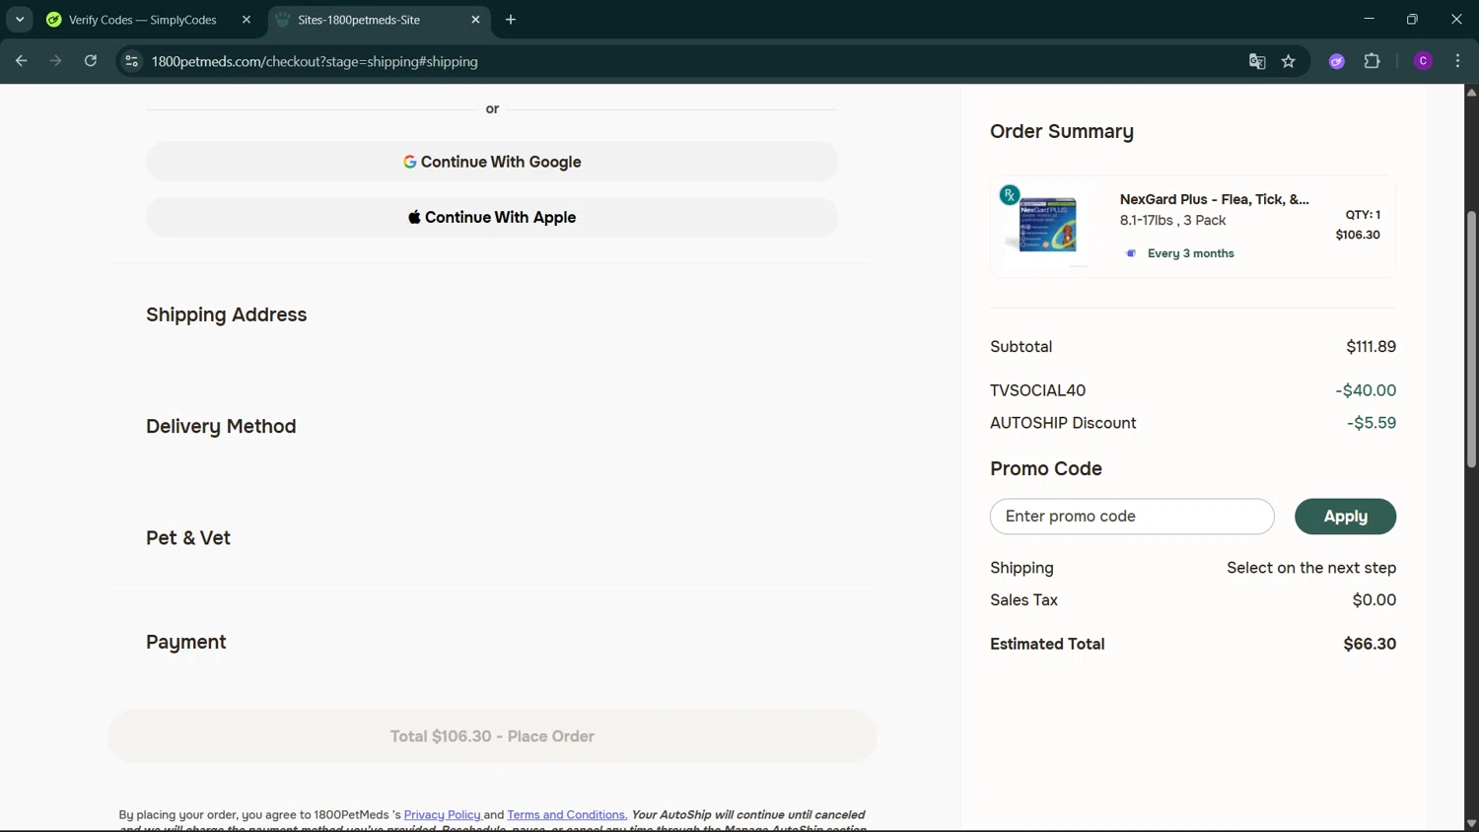Image resolution: width=1479 pixels, height=832 pixels.
Task: Go back to previous page
Action: coord(21,61)
